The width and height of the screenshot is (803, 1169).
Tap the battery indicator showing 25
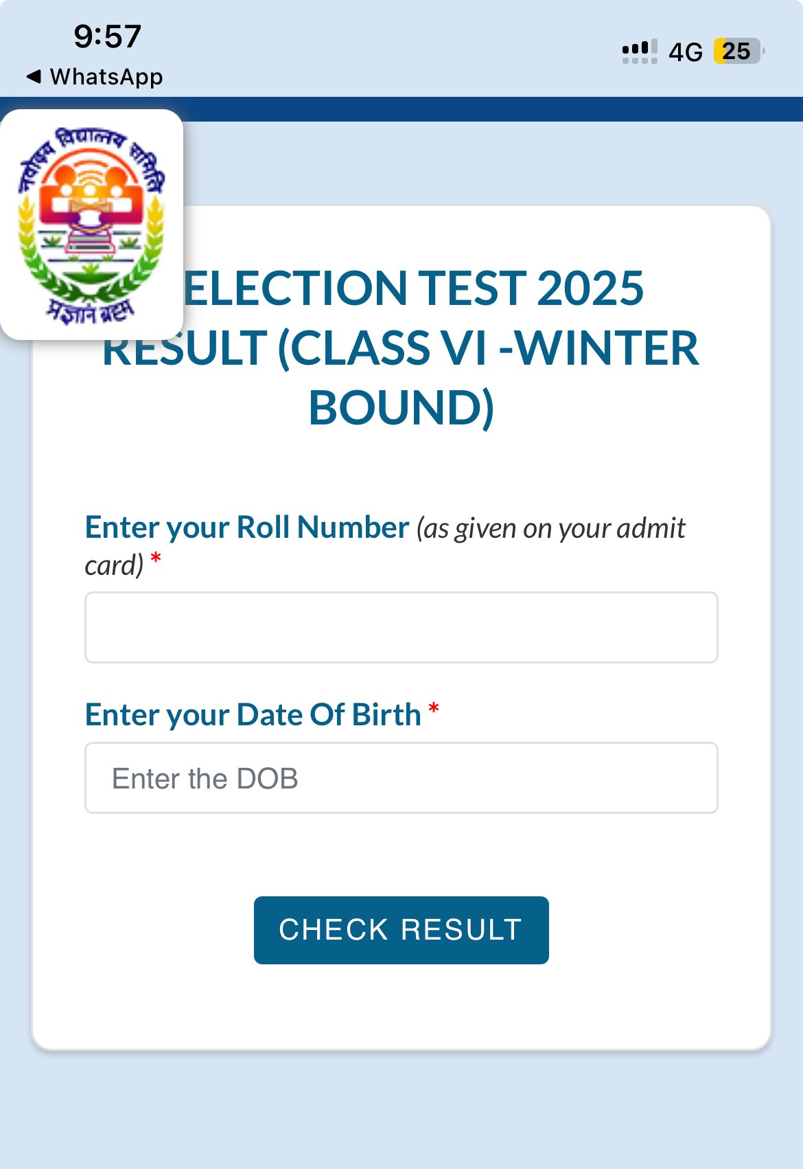739,52
